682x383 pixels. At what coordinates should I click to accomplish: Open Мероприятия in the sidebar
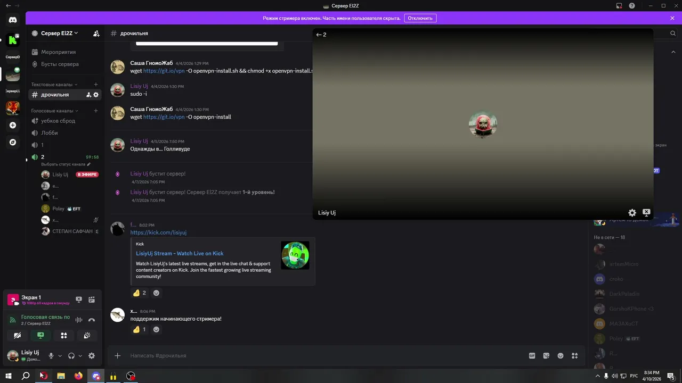click(65, 52)
